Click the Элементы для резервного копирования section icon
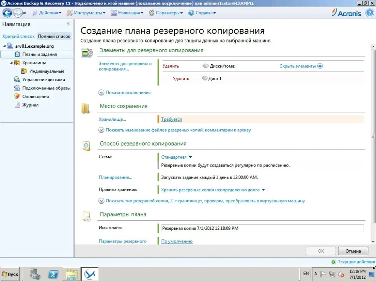The height and width of the screenshot is (282, 376). [87, 53]
